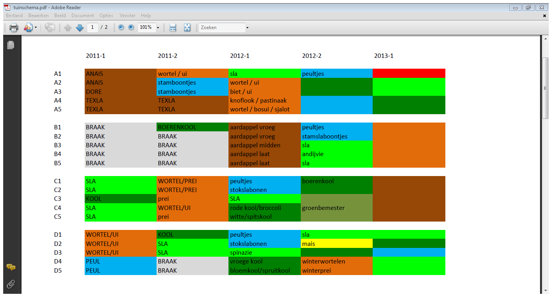552x297 pixels.
Task: Expand the Zoeken search options arrow
Action: 247,28
